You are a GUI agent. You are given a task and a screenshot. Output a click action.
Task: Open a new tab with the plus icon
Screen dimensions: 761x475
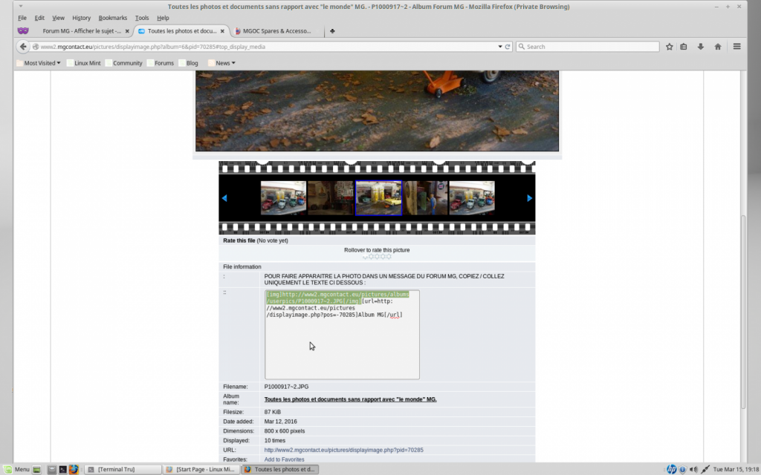(332, 31)
